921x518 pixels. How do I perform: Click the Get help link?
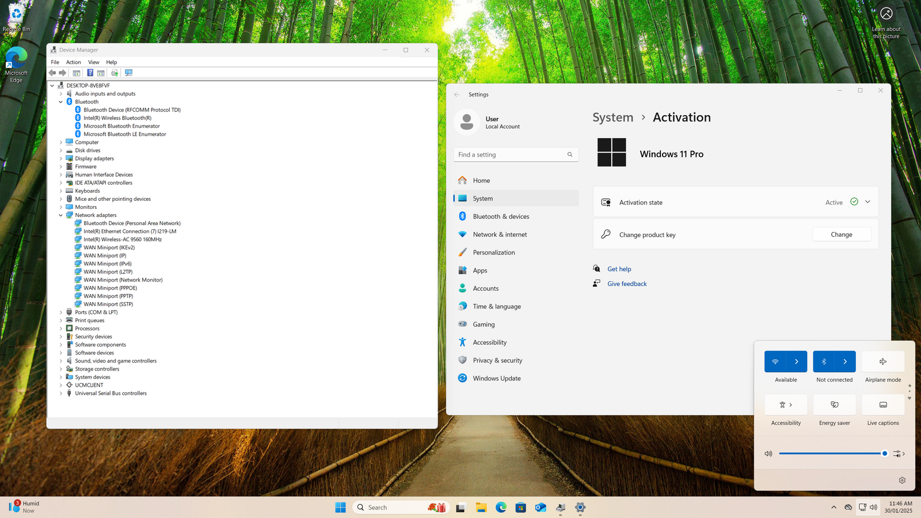click(619, 269)
